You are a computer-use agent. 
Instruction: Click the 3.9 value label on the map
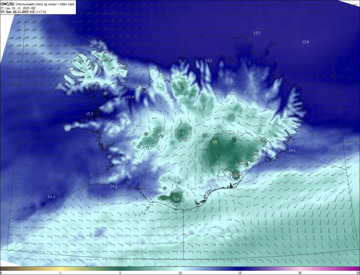tap(176, 199)
